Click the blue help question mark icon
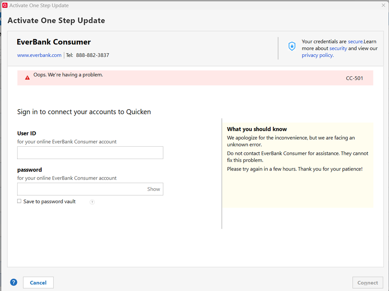Screen dimensions: 389x291 click(14, 282)
